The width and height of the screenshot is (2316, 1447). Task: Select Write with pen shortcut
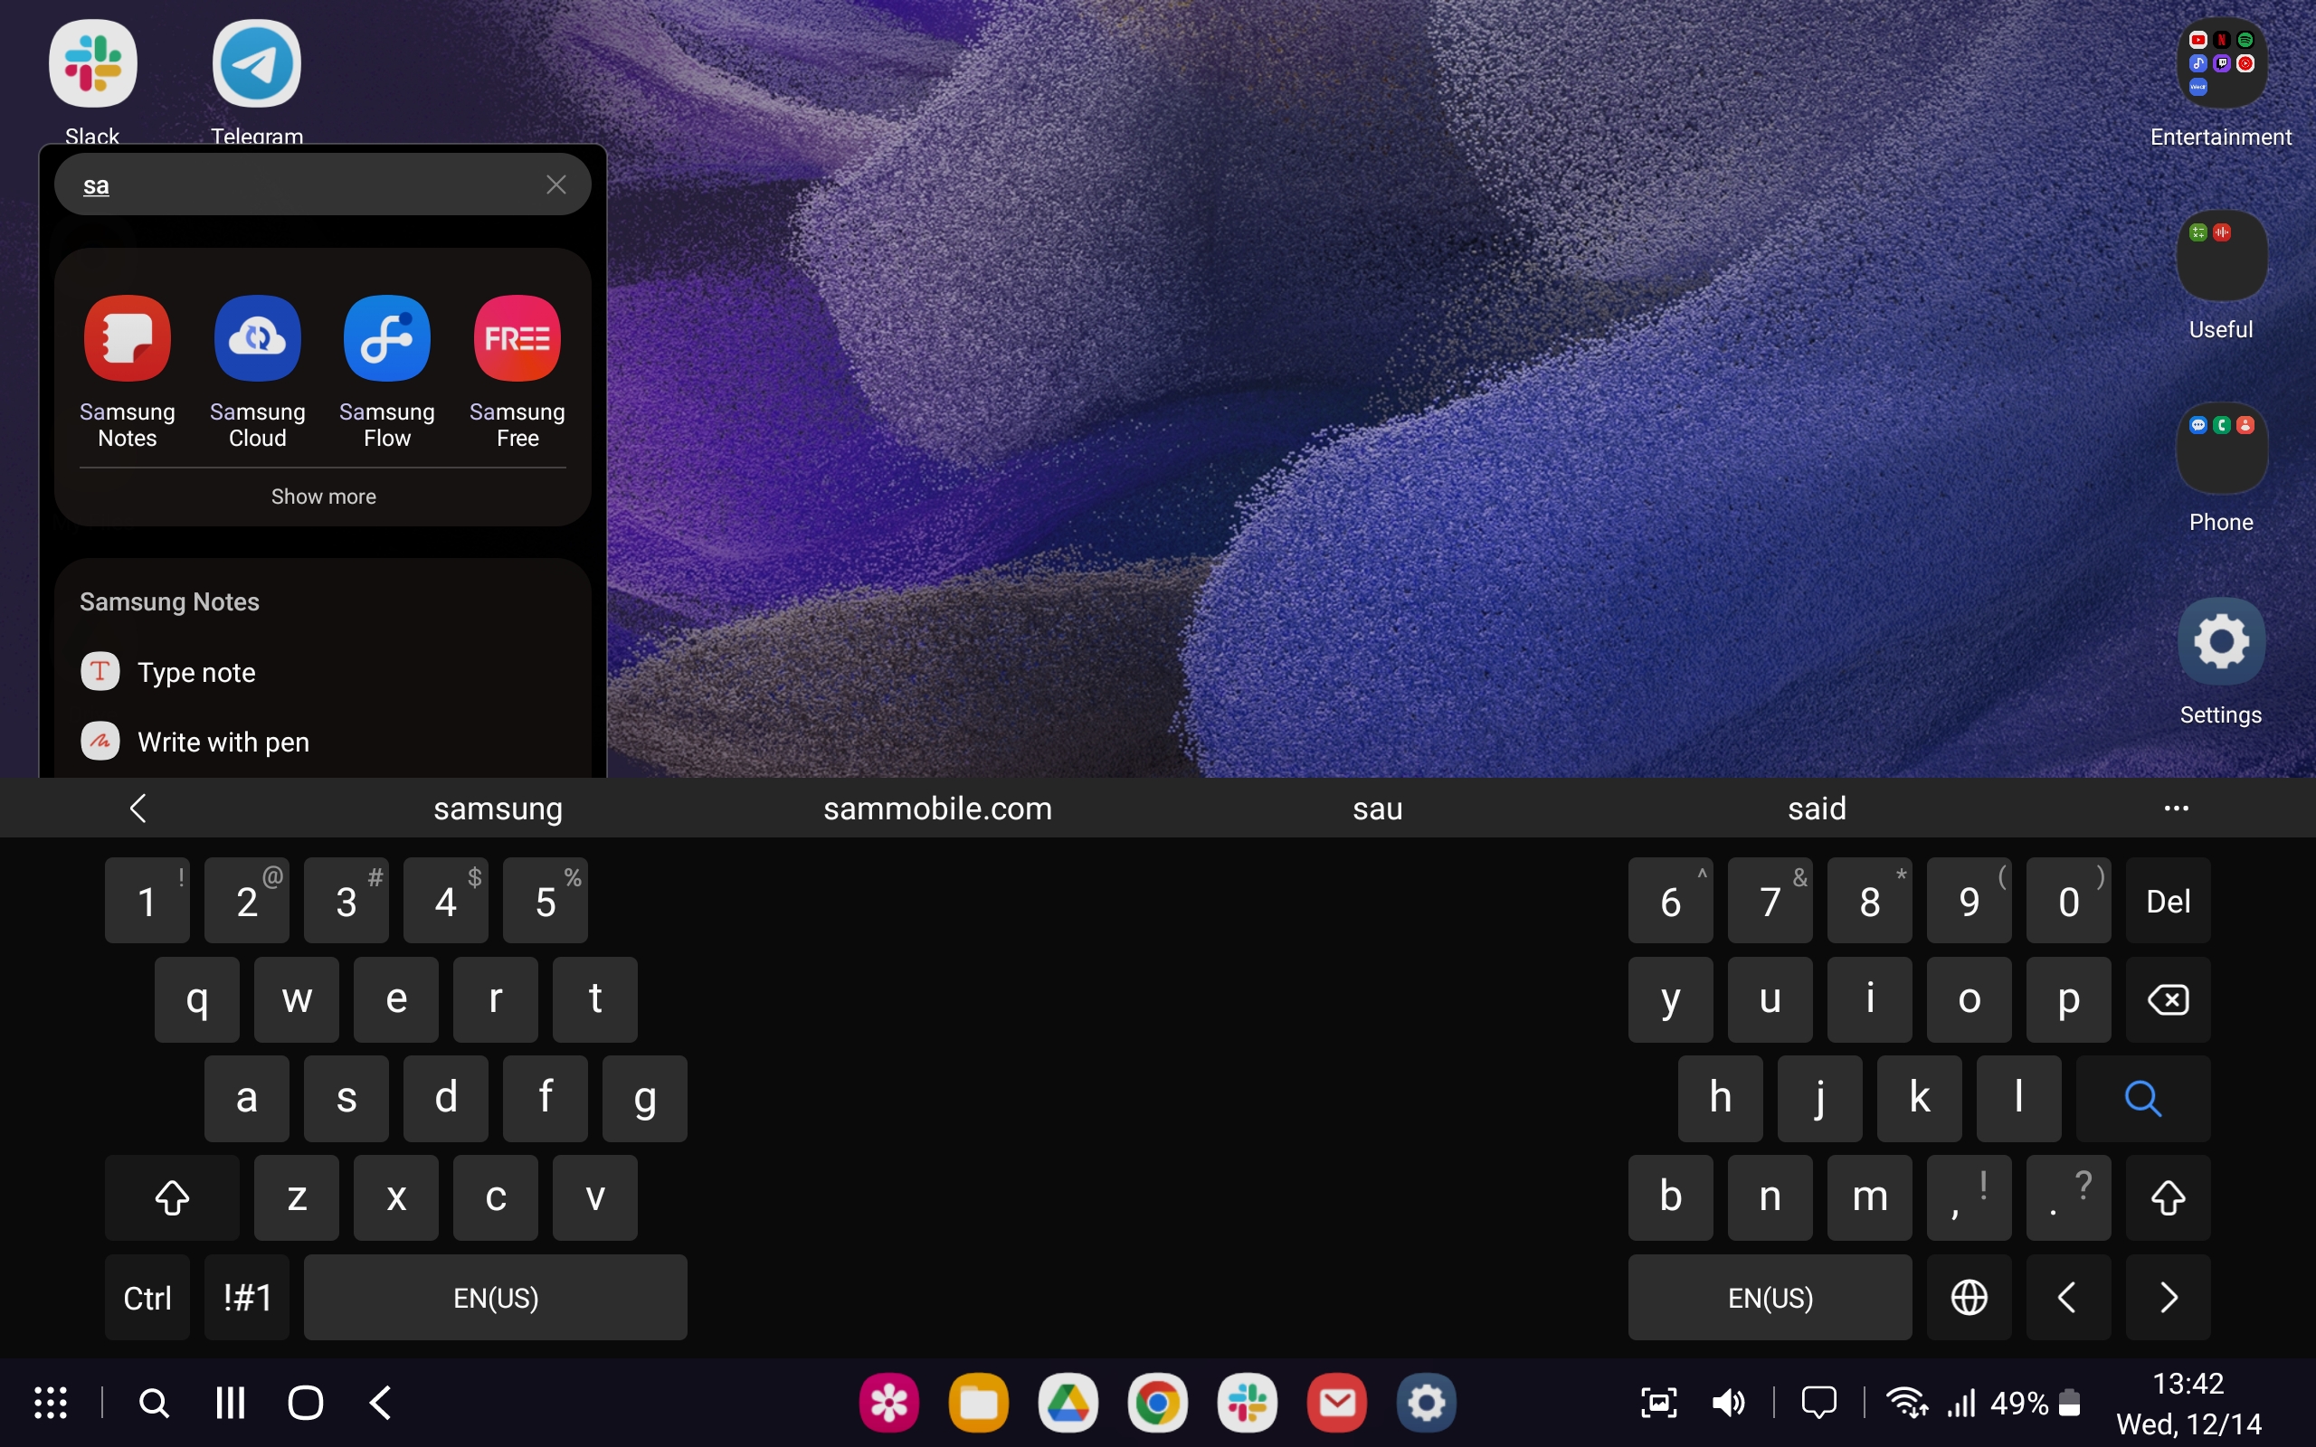pyautogui.click(x=223, y=742)
